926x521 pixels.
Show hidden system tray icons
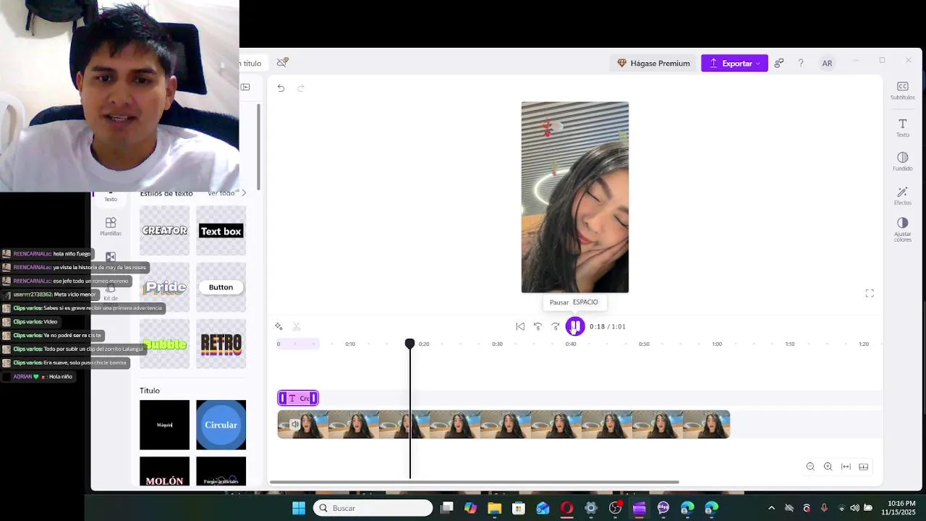point(771,508)
